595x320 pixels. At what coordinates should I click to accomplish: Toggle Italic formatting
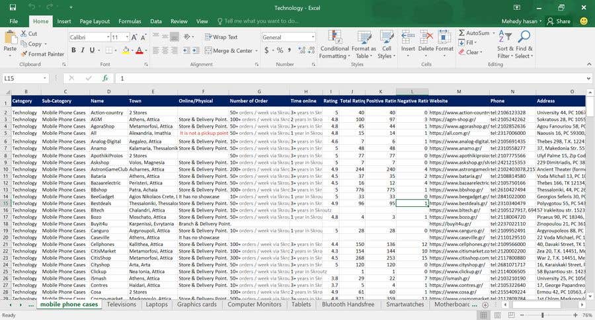(83, 51)
